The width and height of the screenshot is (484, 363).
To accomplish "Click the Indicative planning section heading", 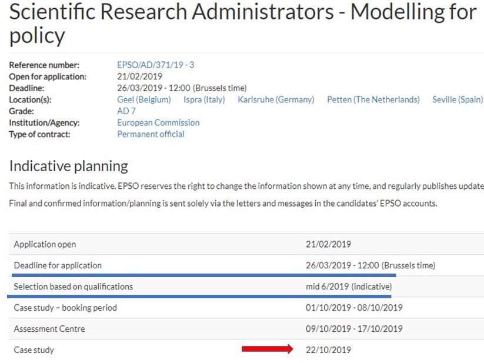I will 68,166.
